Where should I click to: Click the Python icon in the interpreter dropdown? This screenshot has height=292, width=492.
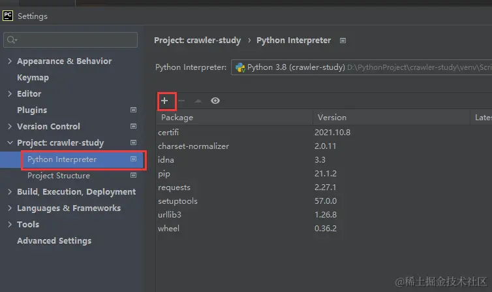tap(240, 67)
